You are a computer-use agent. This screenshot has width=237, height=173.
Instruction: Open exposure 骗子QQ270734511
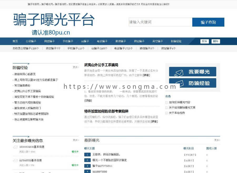[102, 166]
